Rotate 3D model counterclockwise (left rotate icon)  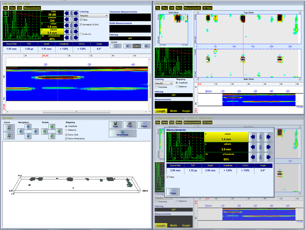coord(45,132)
